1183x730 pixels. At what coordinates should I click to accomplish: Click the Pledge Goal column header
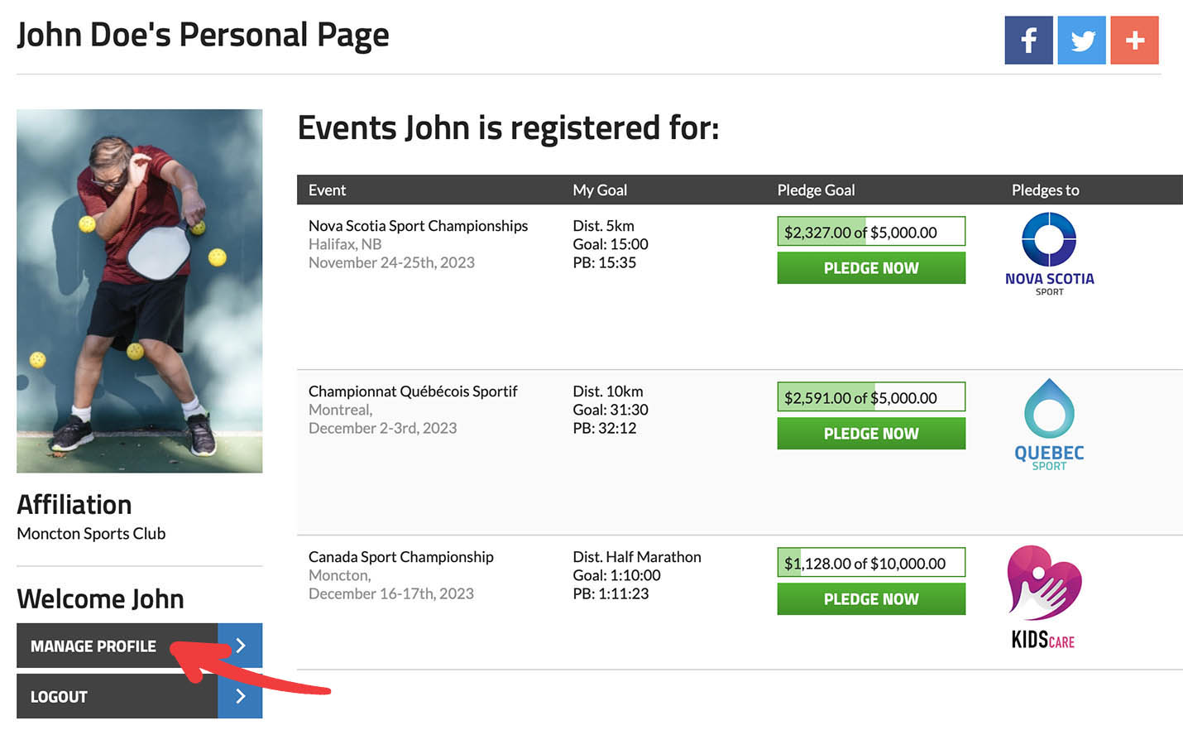816,190
